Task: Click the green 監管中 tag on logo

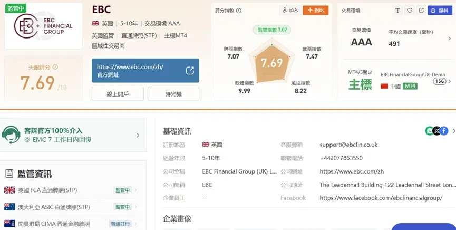Action: coord(15,8)
